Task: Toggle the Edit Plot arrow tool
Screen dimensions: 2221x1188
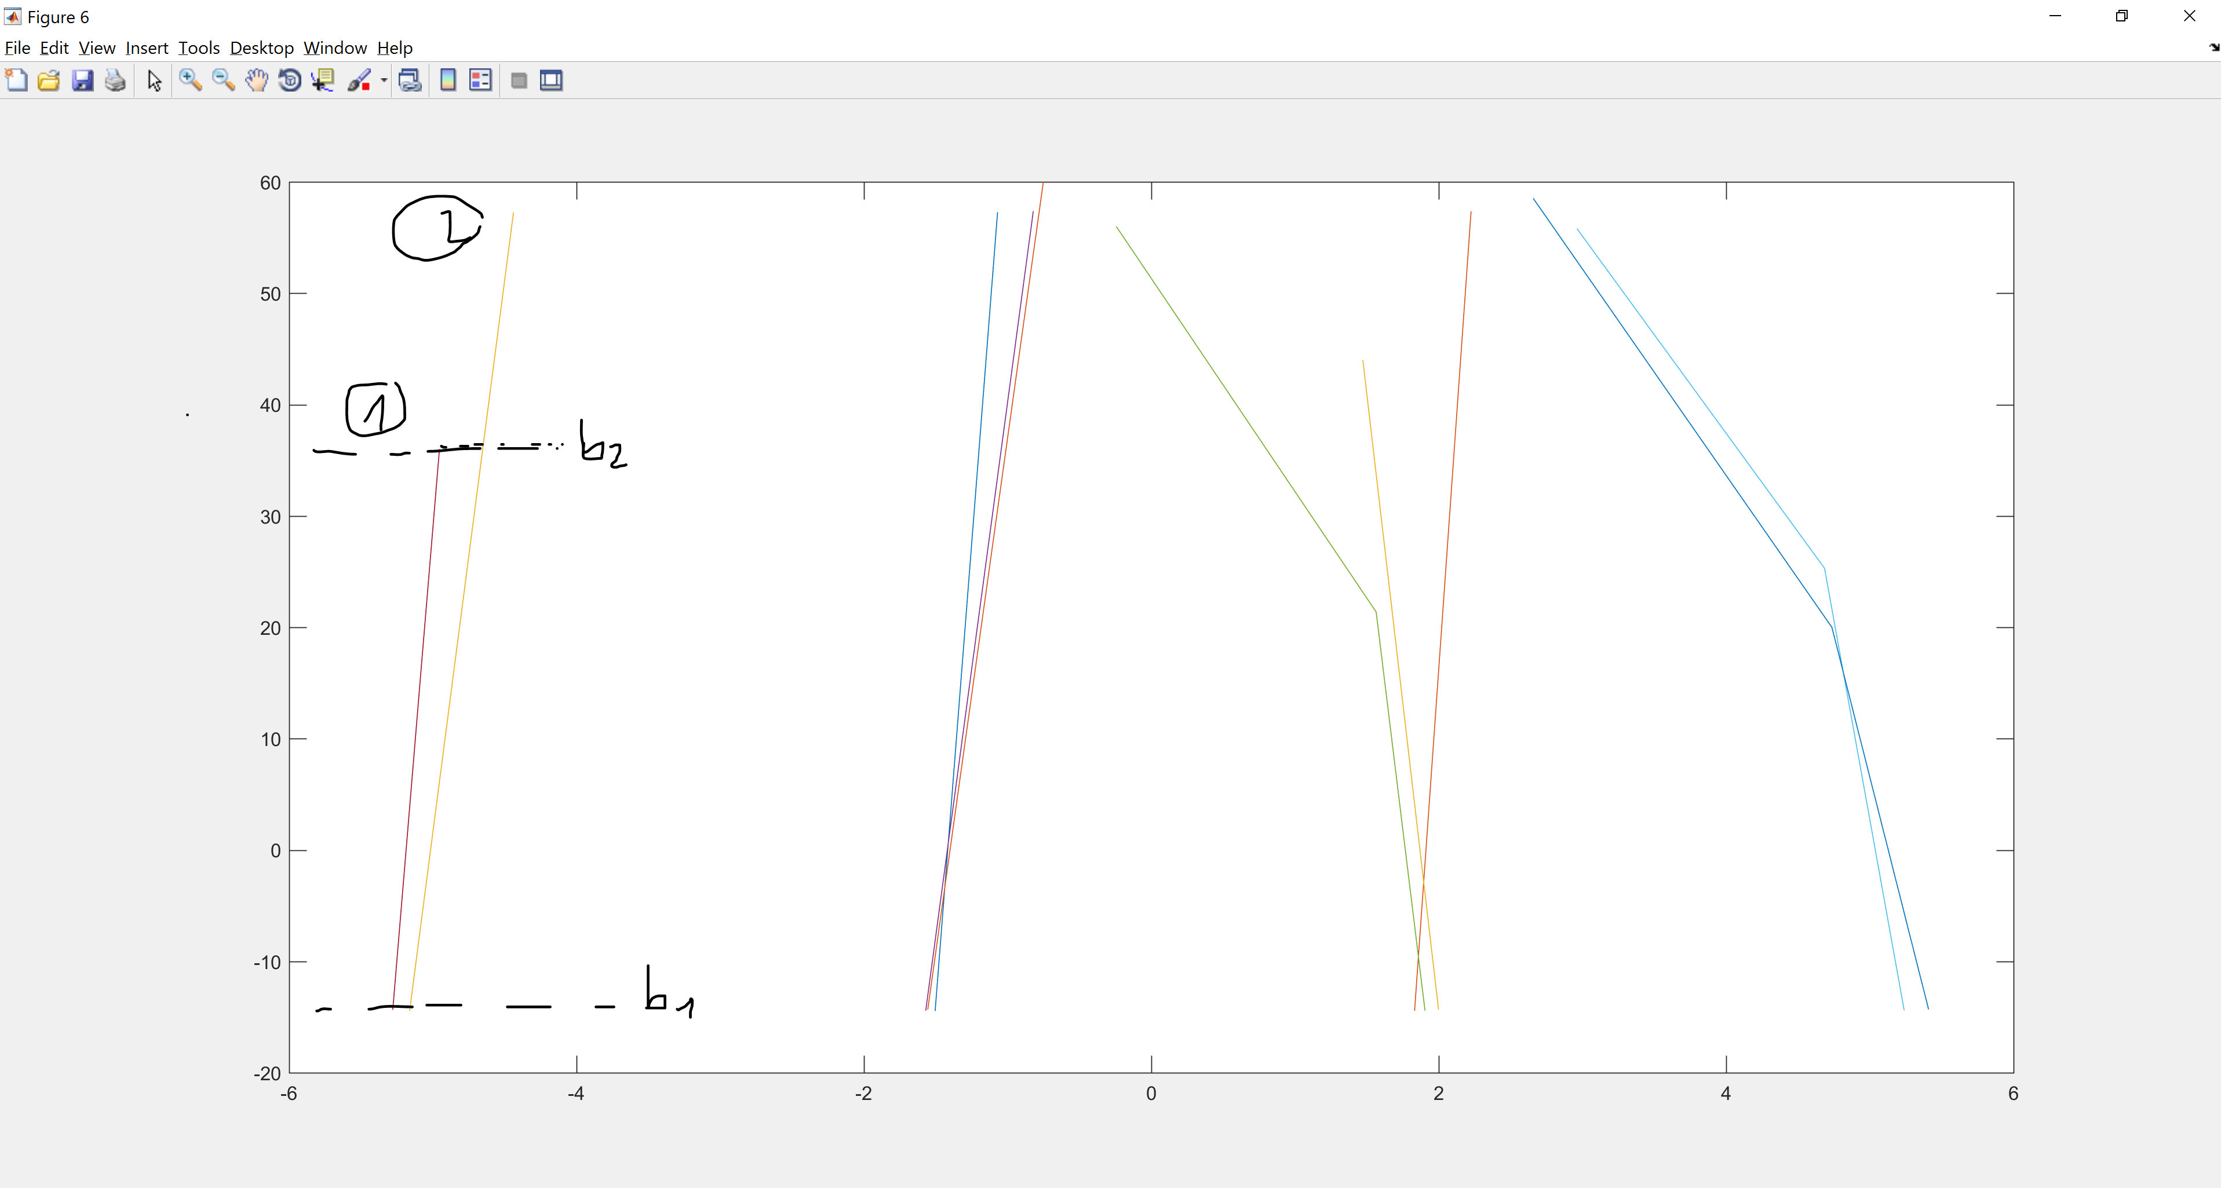Action: [154, 80]
